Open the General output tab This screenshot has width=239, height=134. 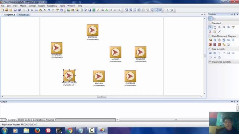pos(12,120)
